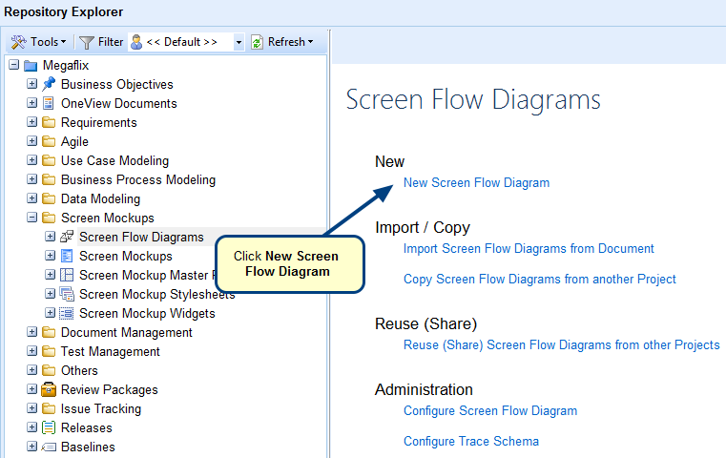This screenshot has width=726, height=458.
Task: Click the Business Objectives pin icon
Action: 49,84
